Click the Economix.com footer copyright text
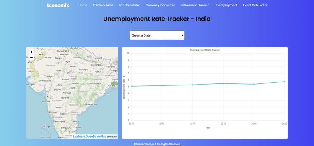This screenshot has width=314, height=146. click(x=157, y=144)
